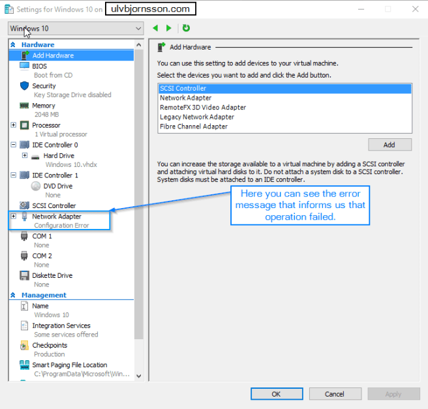The height and width of the screenshot is (409, 428).
Task: Open the Windows 10 virtual machine dropdown
Action: point(76,29)
